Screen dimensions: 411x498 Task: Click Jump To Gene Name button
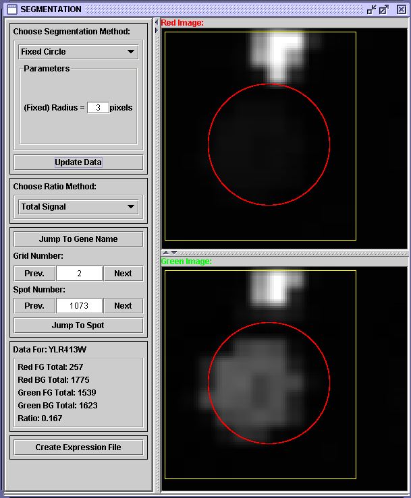point(78,239)
